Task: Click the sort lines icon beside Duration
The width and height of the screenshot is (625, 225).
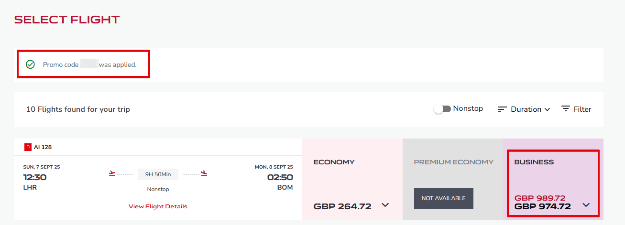Action: pos(502,109)
